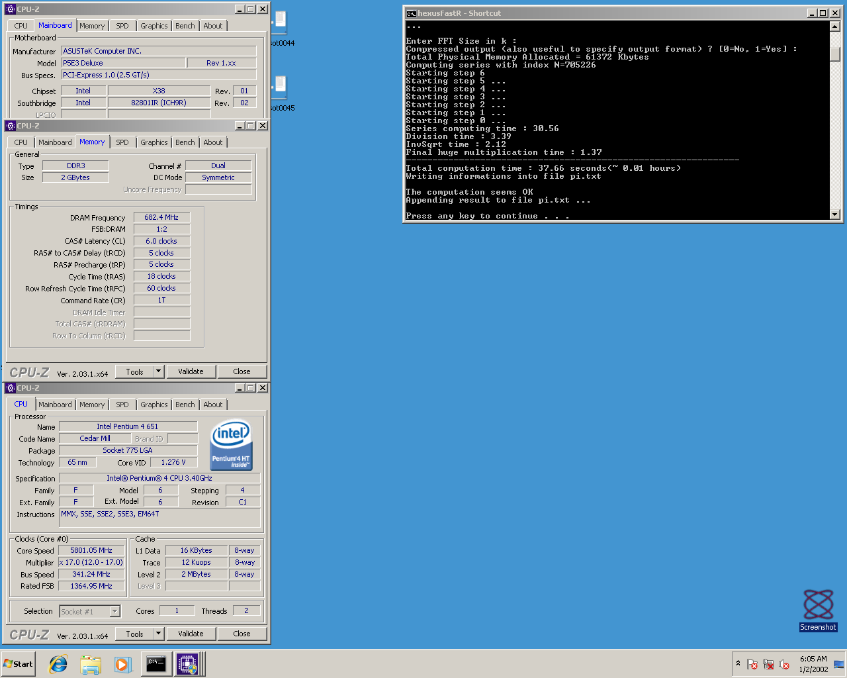Click the memory Size field 2 GBytes
This screenshot has height=678, width=847.
click(x=75, y=178)
